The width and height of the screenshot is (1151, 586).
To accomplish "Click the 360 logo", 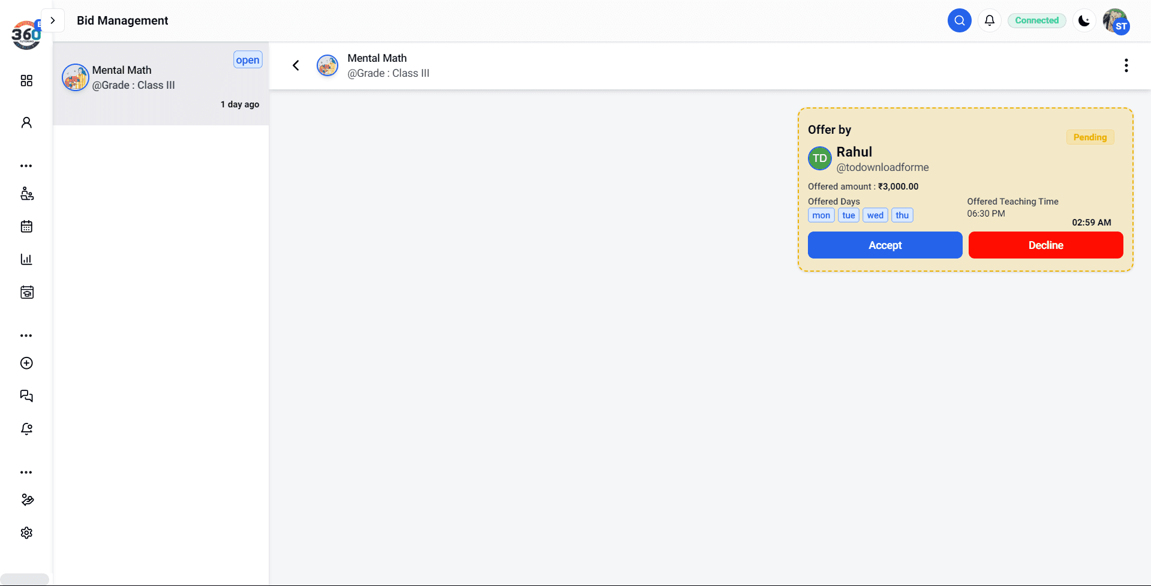I will click(x=26, y=35).
